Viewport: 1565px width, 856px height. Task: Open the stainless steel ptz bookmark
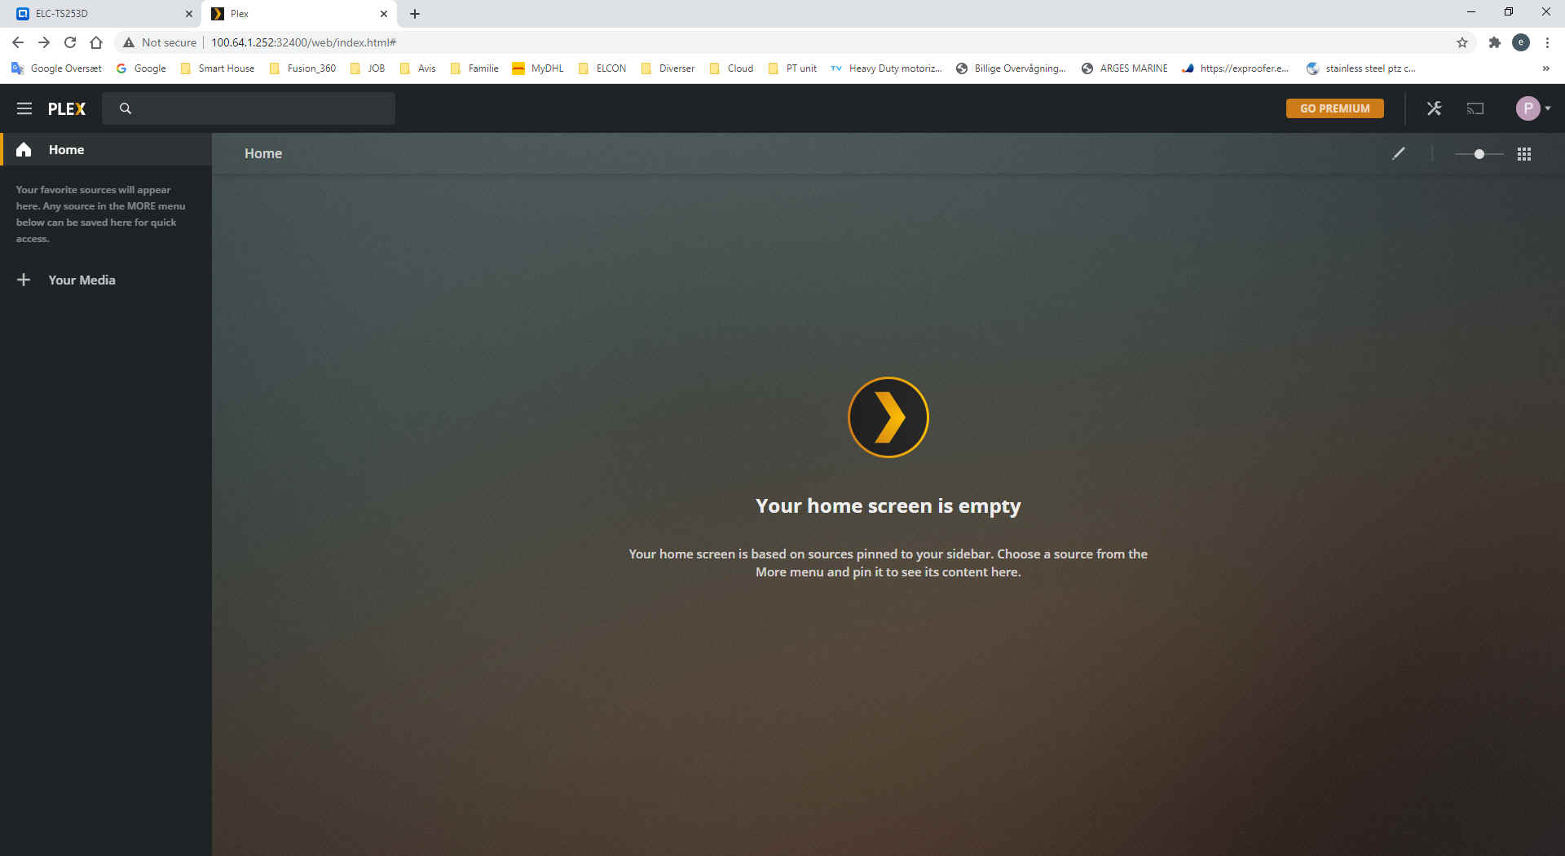click(1361, 68)
